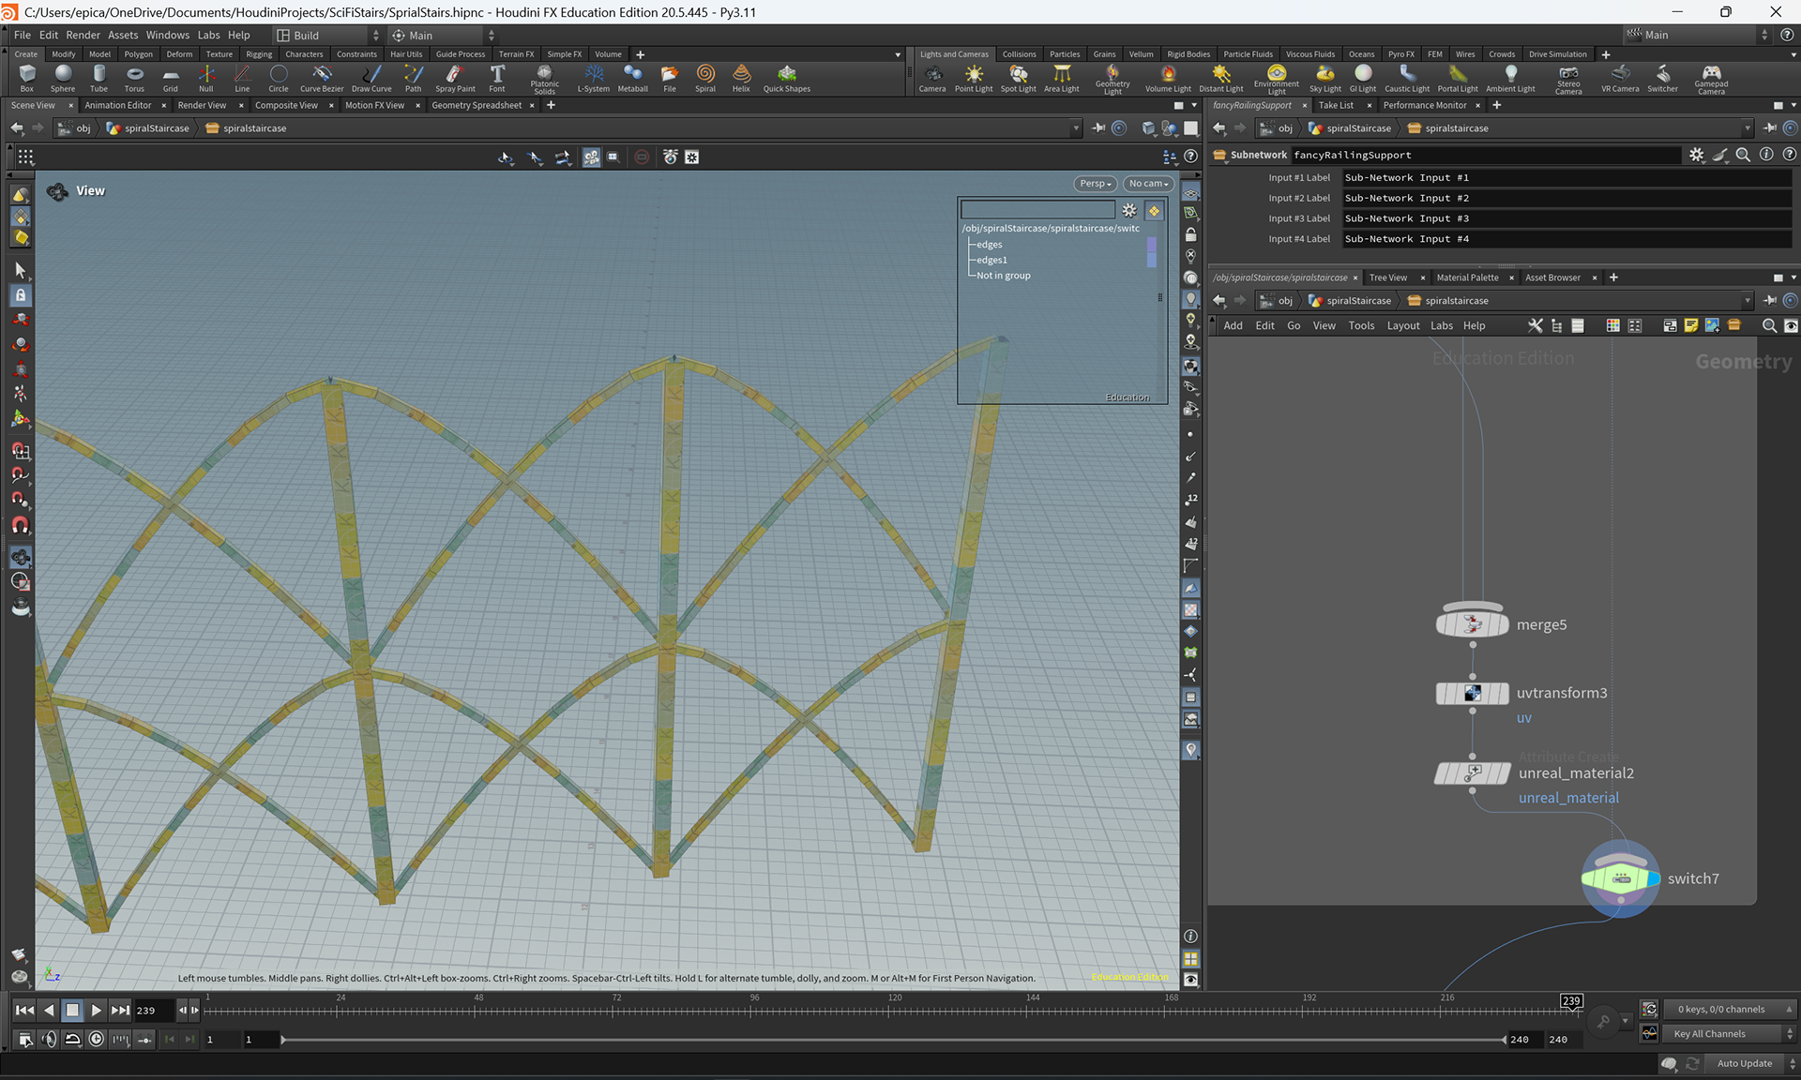Toggle Auto Update cook mode
This screenshot has height=1080, width=1801.
click(1745, 1063)
